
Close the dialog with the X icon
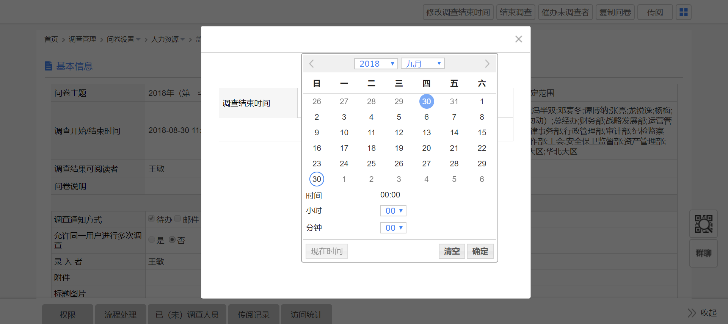tap(519, 39)
